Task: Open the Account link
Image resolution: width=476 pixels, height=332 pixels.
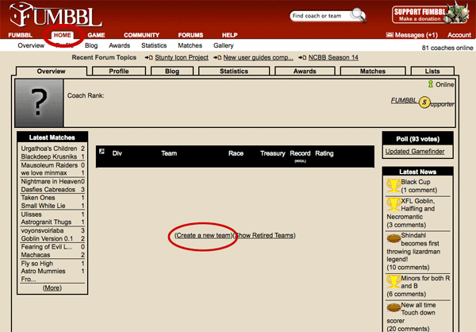Action: point(459,35)
